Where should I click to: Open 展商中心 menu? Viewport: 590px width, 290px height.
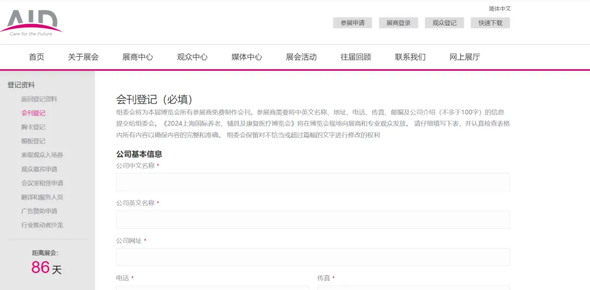[x=138, y=57]
